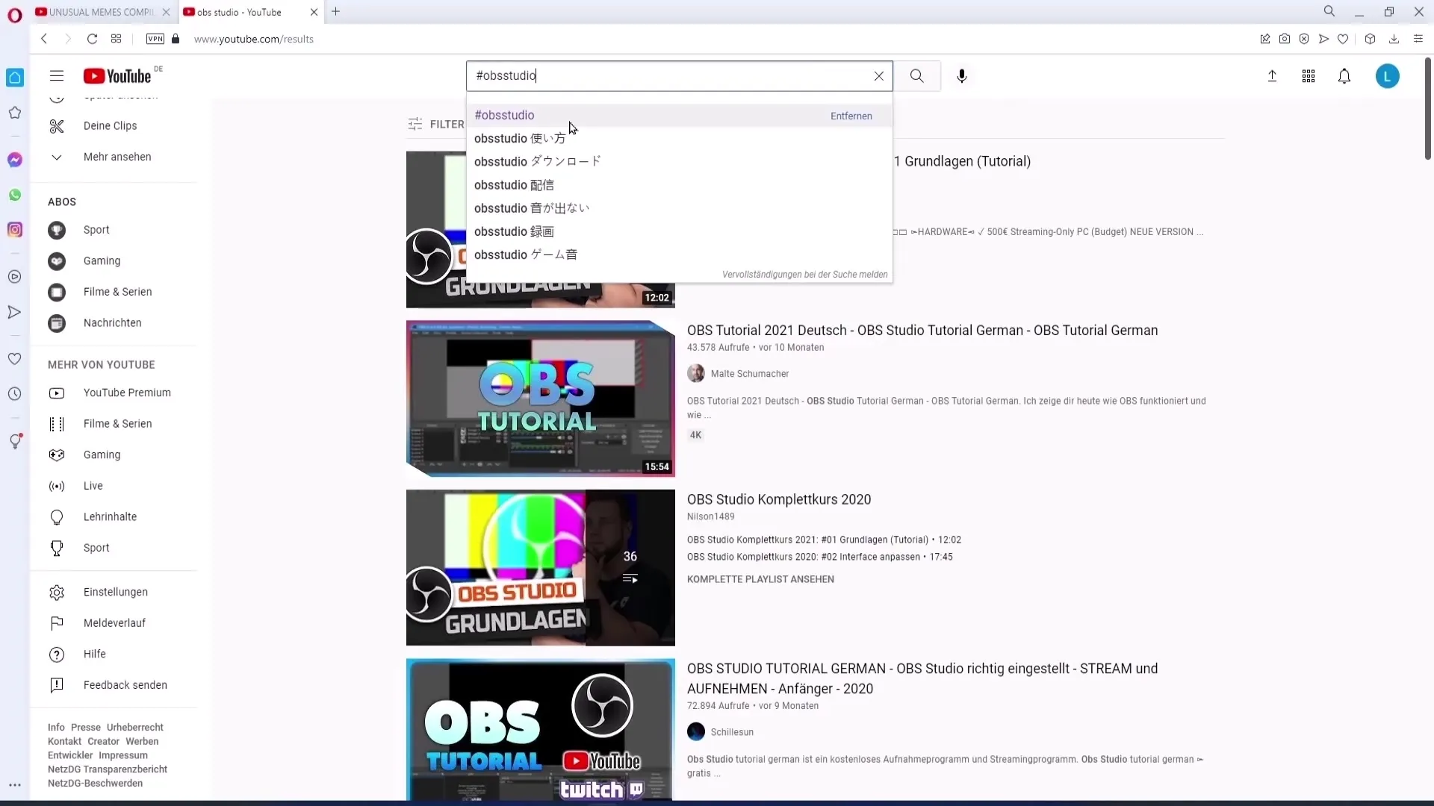The height and width of the screenshot is (806, 1434).
Task: Open Messenger in the Opera sidebar
Action: 15,160
